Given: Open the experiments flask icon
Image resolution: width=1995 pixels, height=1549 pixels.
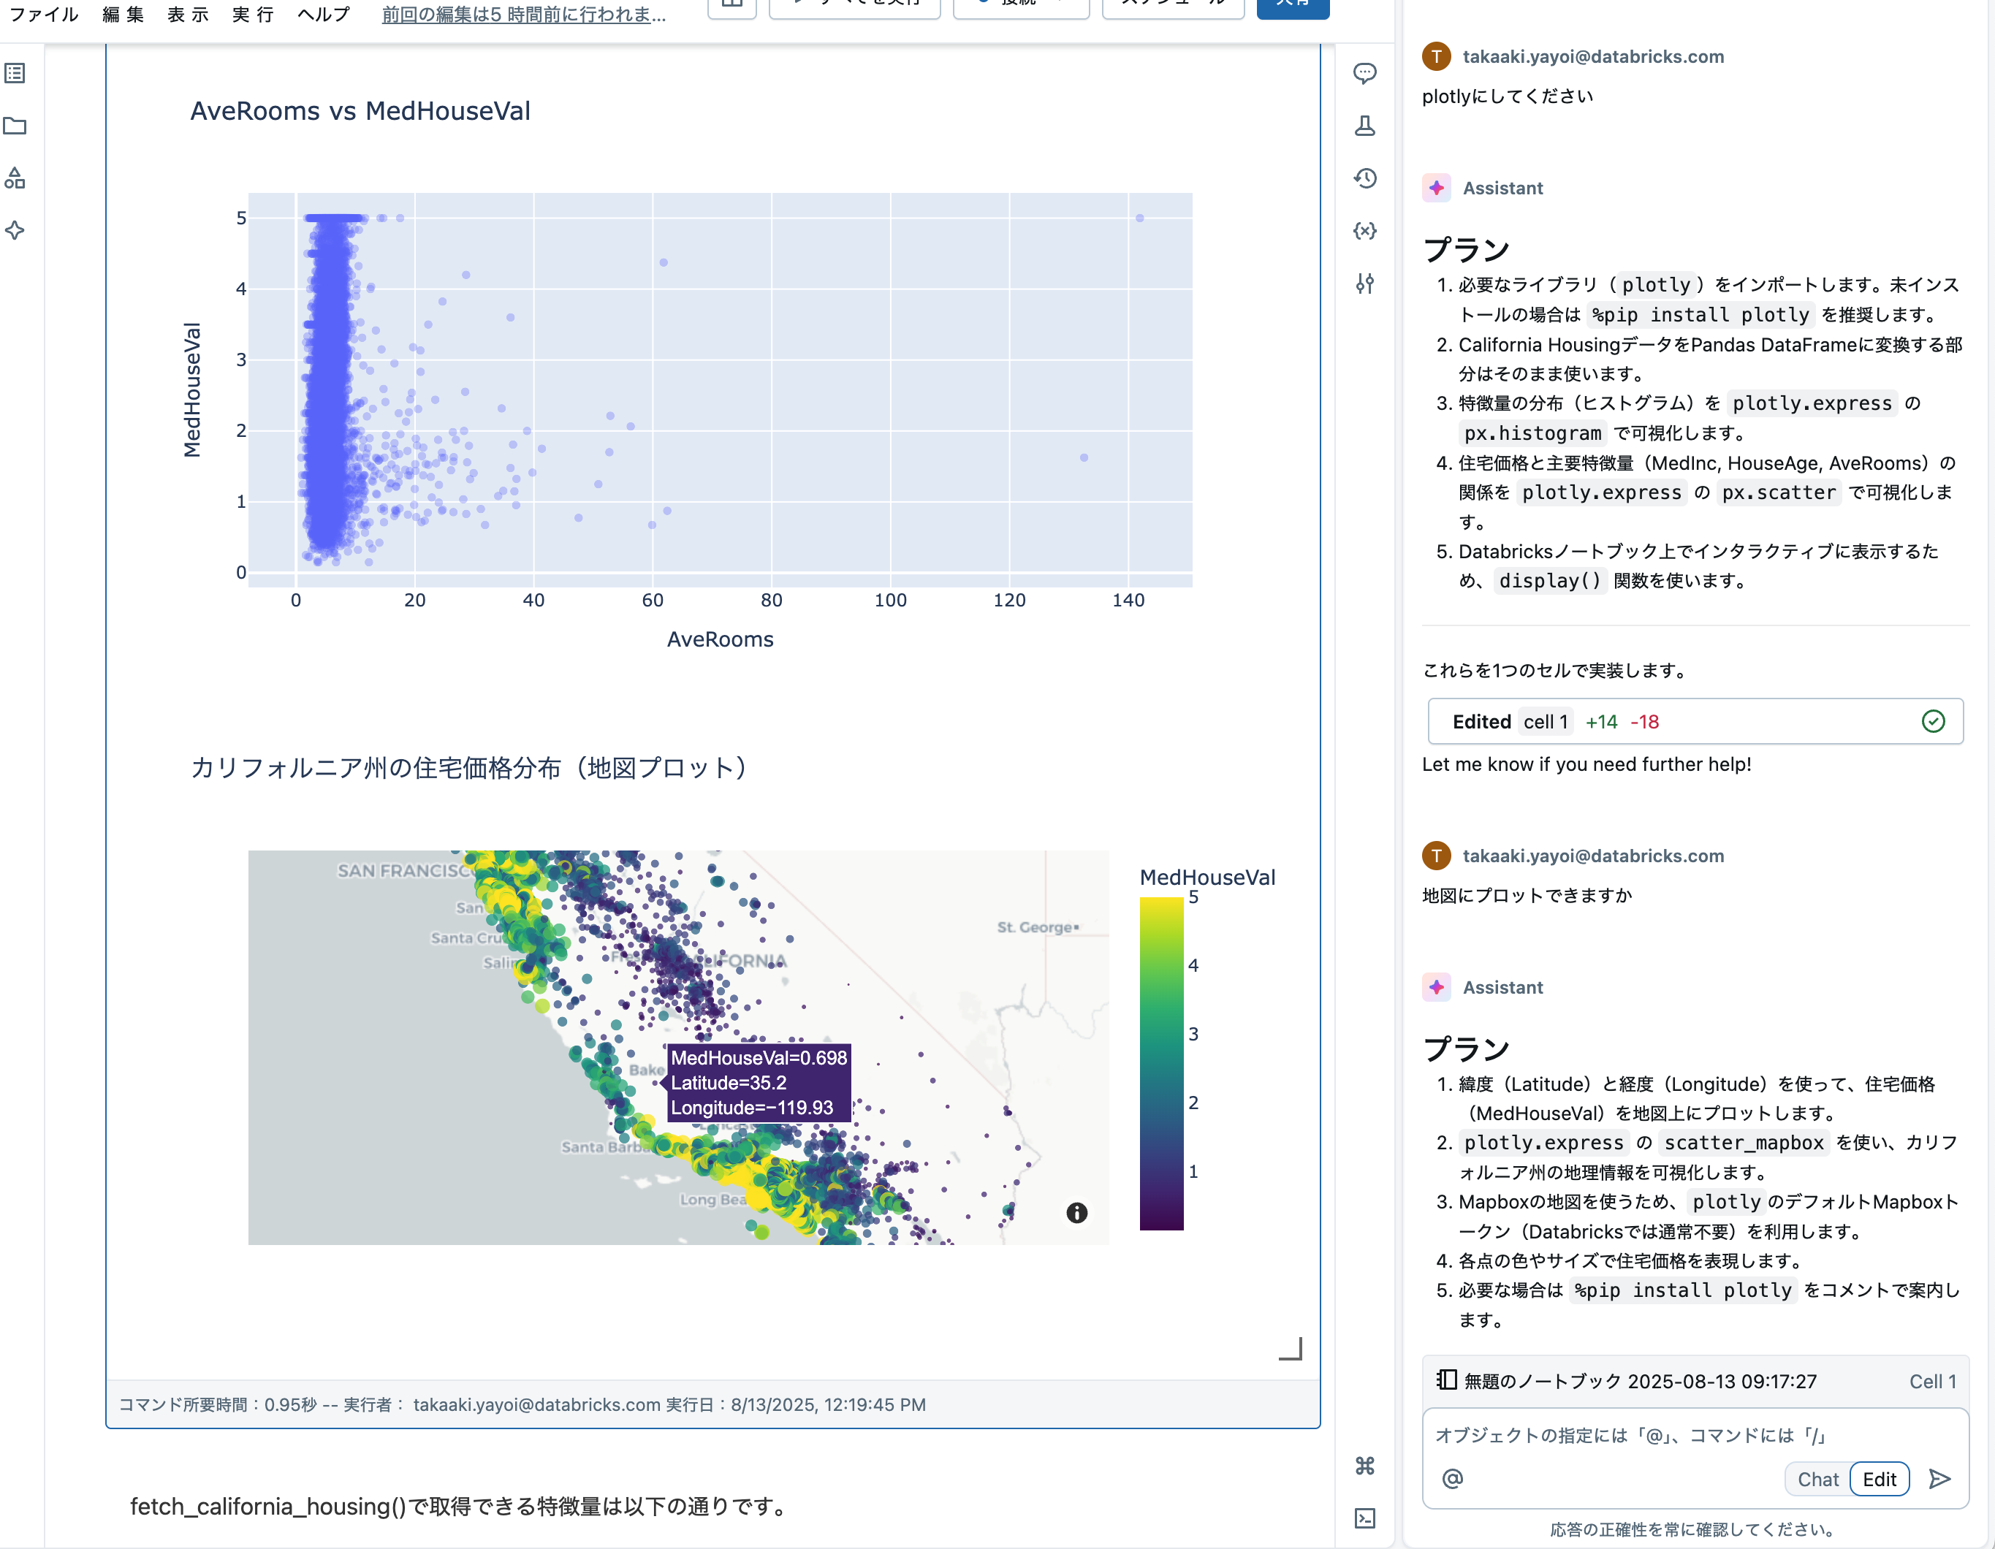Looking at the screenshot, I should click(1365, 126).
